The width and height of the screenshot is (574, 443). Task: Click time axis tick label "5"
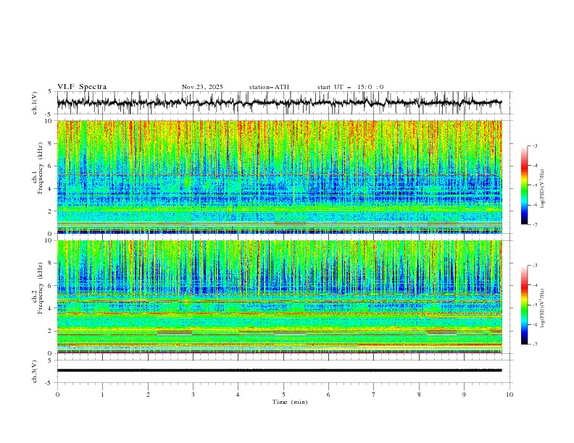point(283,395)
